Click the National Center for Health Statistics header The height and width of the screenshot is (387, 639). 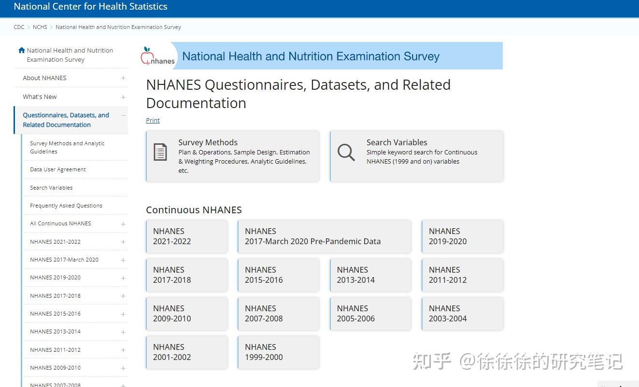point(90,6)
